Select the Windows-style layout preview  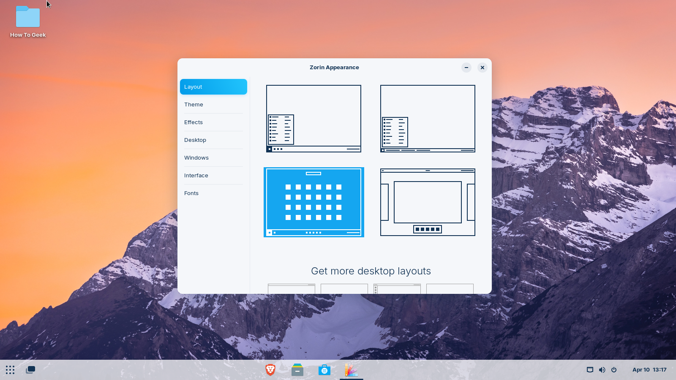coord(313,118)
